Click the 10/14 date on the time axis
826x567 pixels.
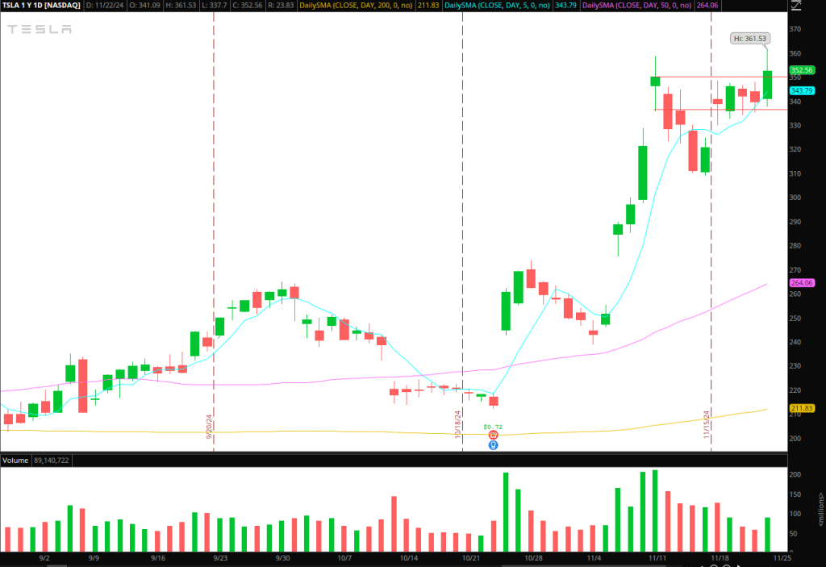[409, 558]
